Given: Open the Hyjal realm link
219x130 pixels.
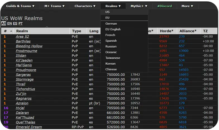Looking at the screenshot, I should coord(20,108).
